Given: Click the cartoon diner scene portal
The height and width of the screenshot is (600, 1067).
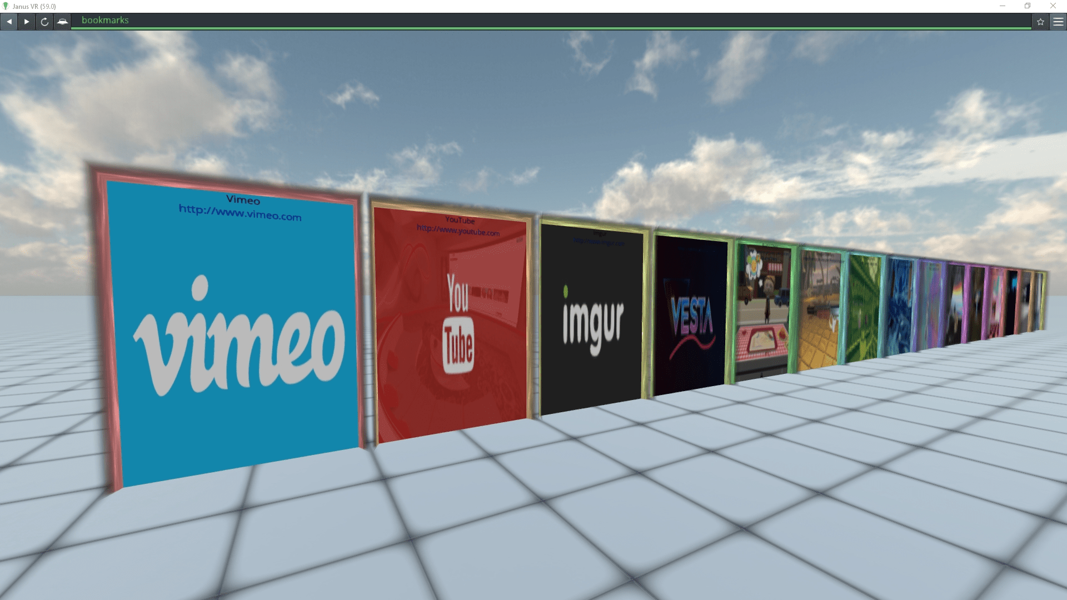Looking at the screenshot, I should coord(764,308).
